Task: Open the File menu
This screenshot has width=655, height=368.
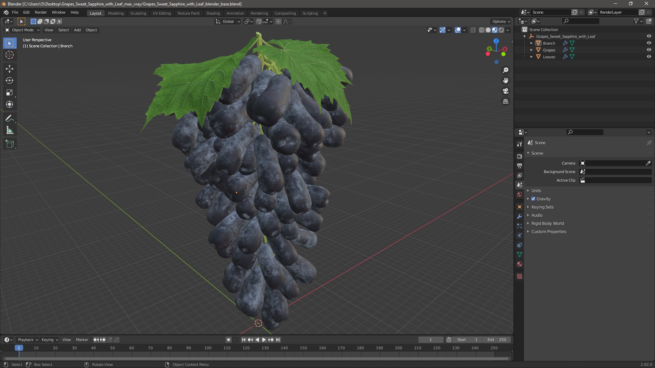Action: [15, 12]
